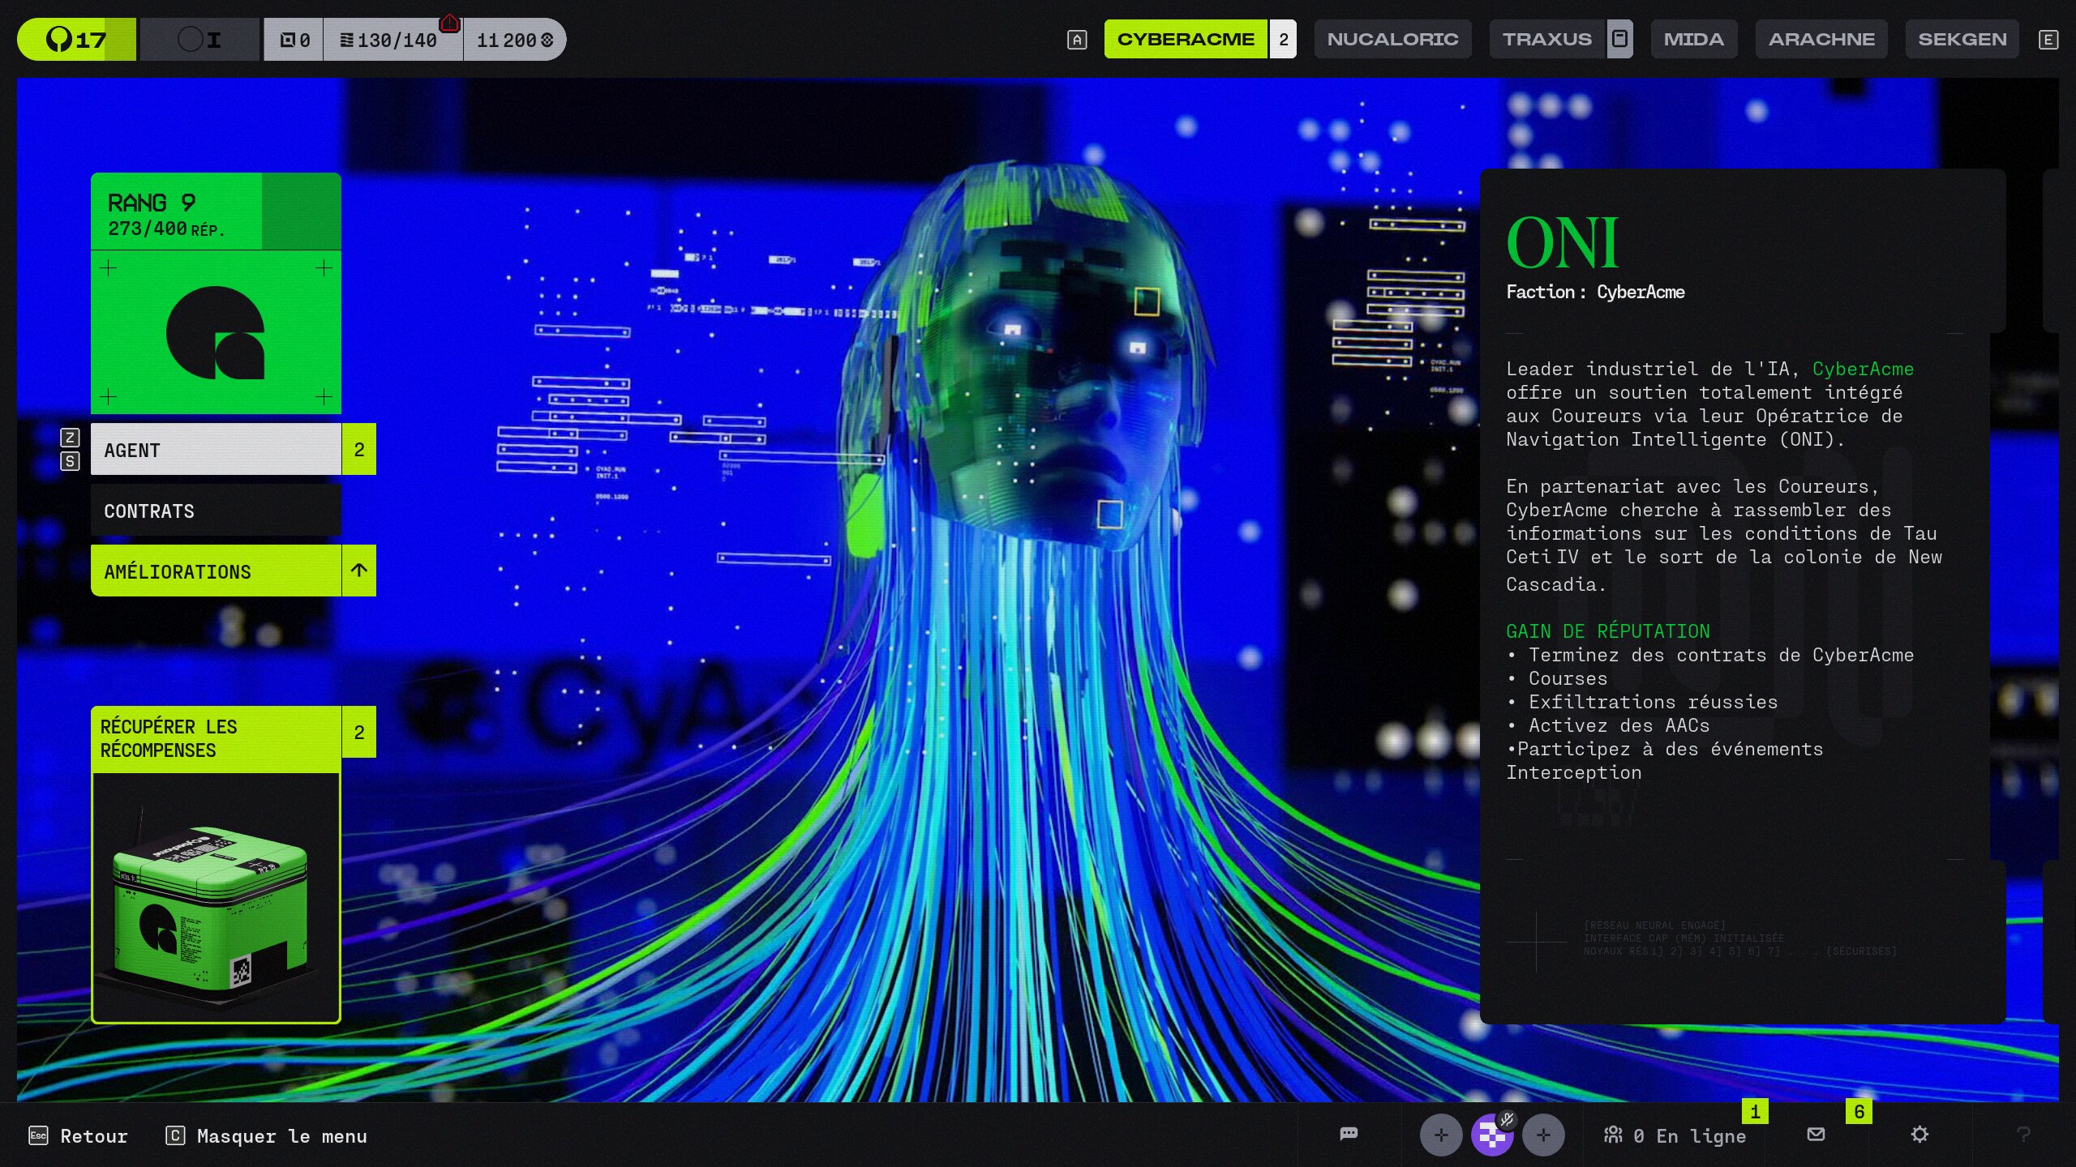Open the settings gear icon
This screenshot has height=1167, width=2076.
(x=1919, y=1135)
